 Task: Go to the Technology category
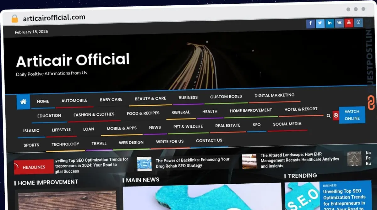click(x=65, y=144)
